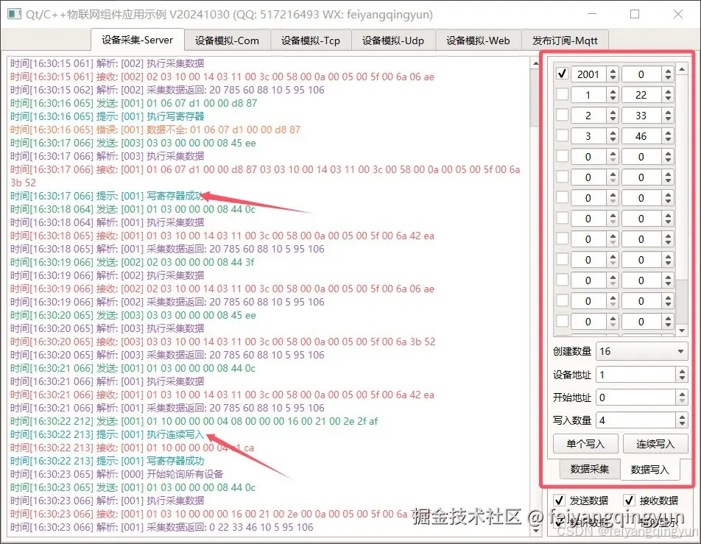Select the 16:30:17 066 接收 [001] log line
Image resolution: width=701 pixels, height=544 pixels.
[x=265, y=176]
